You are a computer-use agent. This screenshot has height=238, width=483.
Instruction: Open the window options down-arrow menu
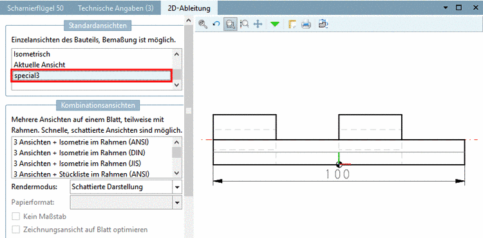[446, 8]
